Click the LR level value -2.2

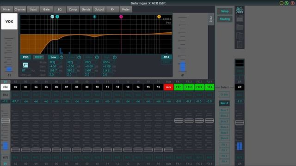tap(240, 101)
